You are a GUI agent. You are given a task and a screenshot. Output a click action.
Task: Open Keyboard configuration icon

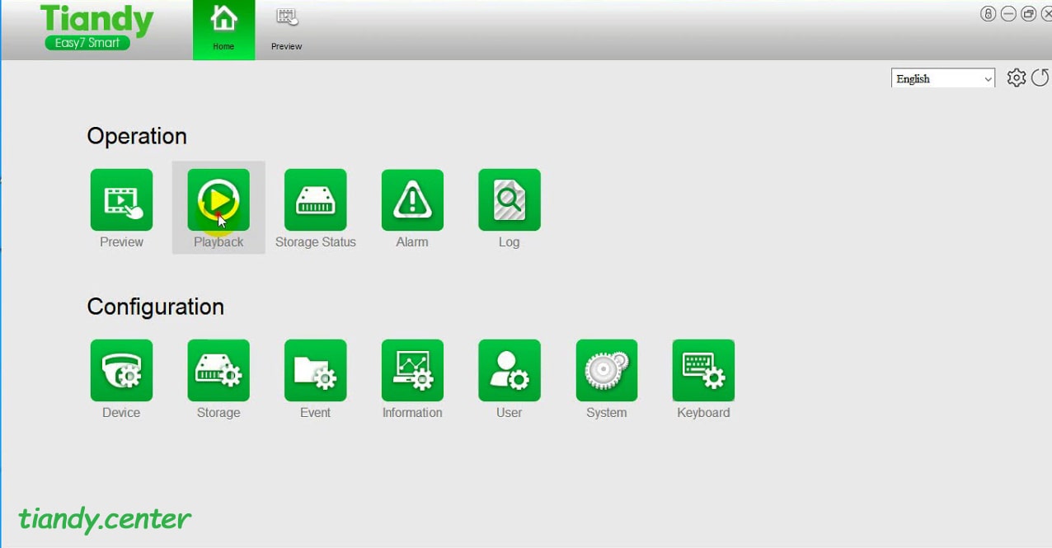point(703,370)
